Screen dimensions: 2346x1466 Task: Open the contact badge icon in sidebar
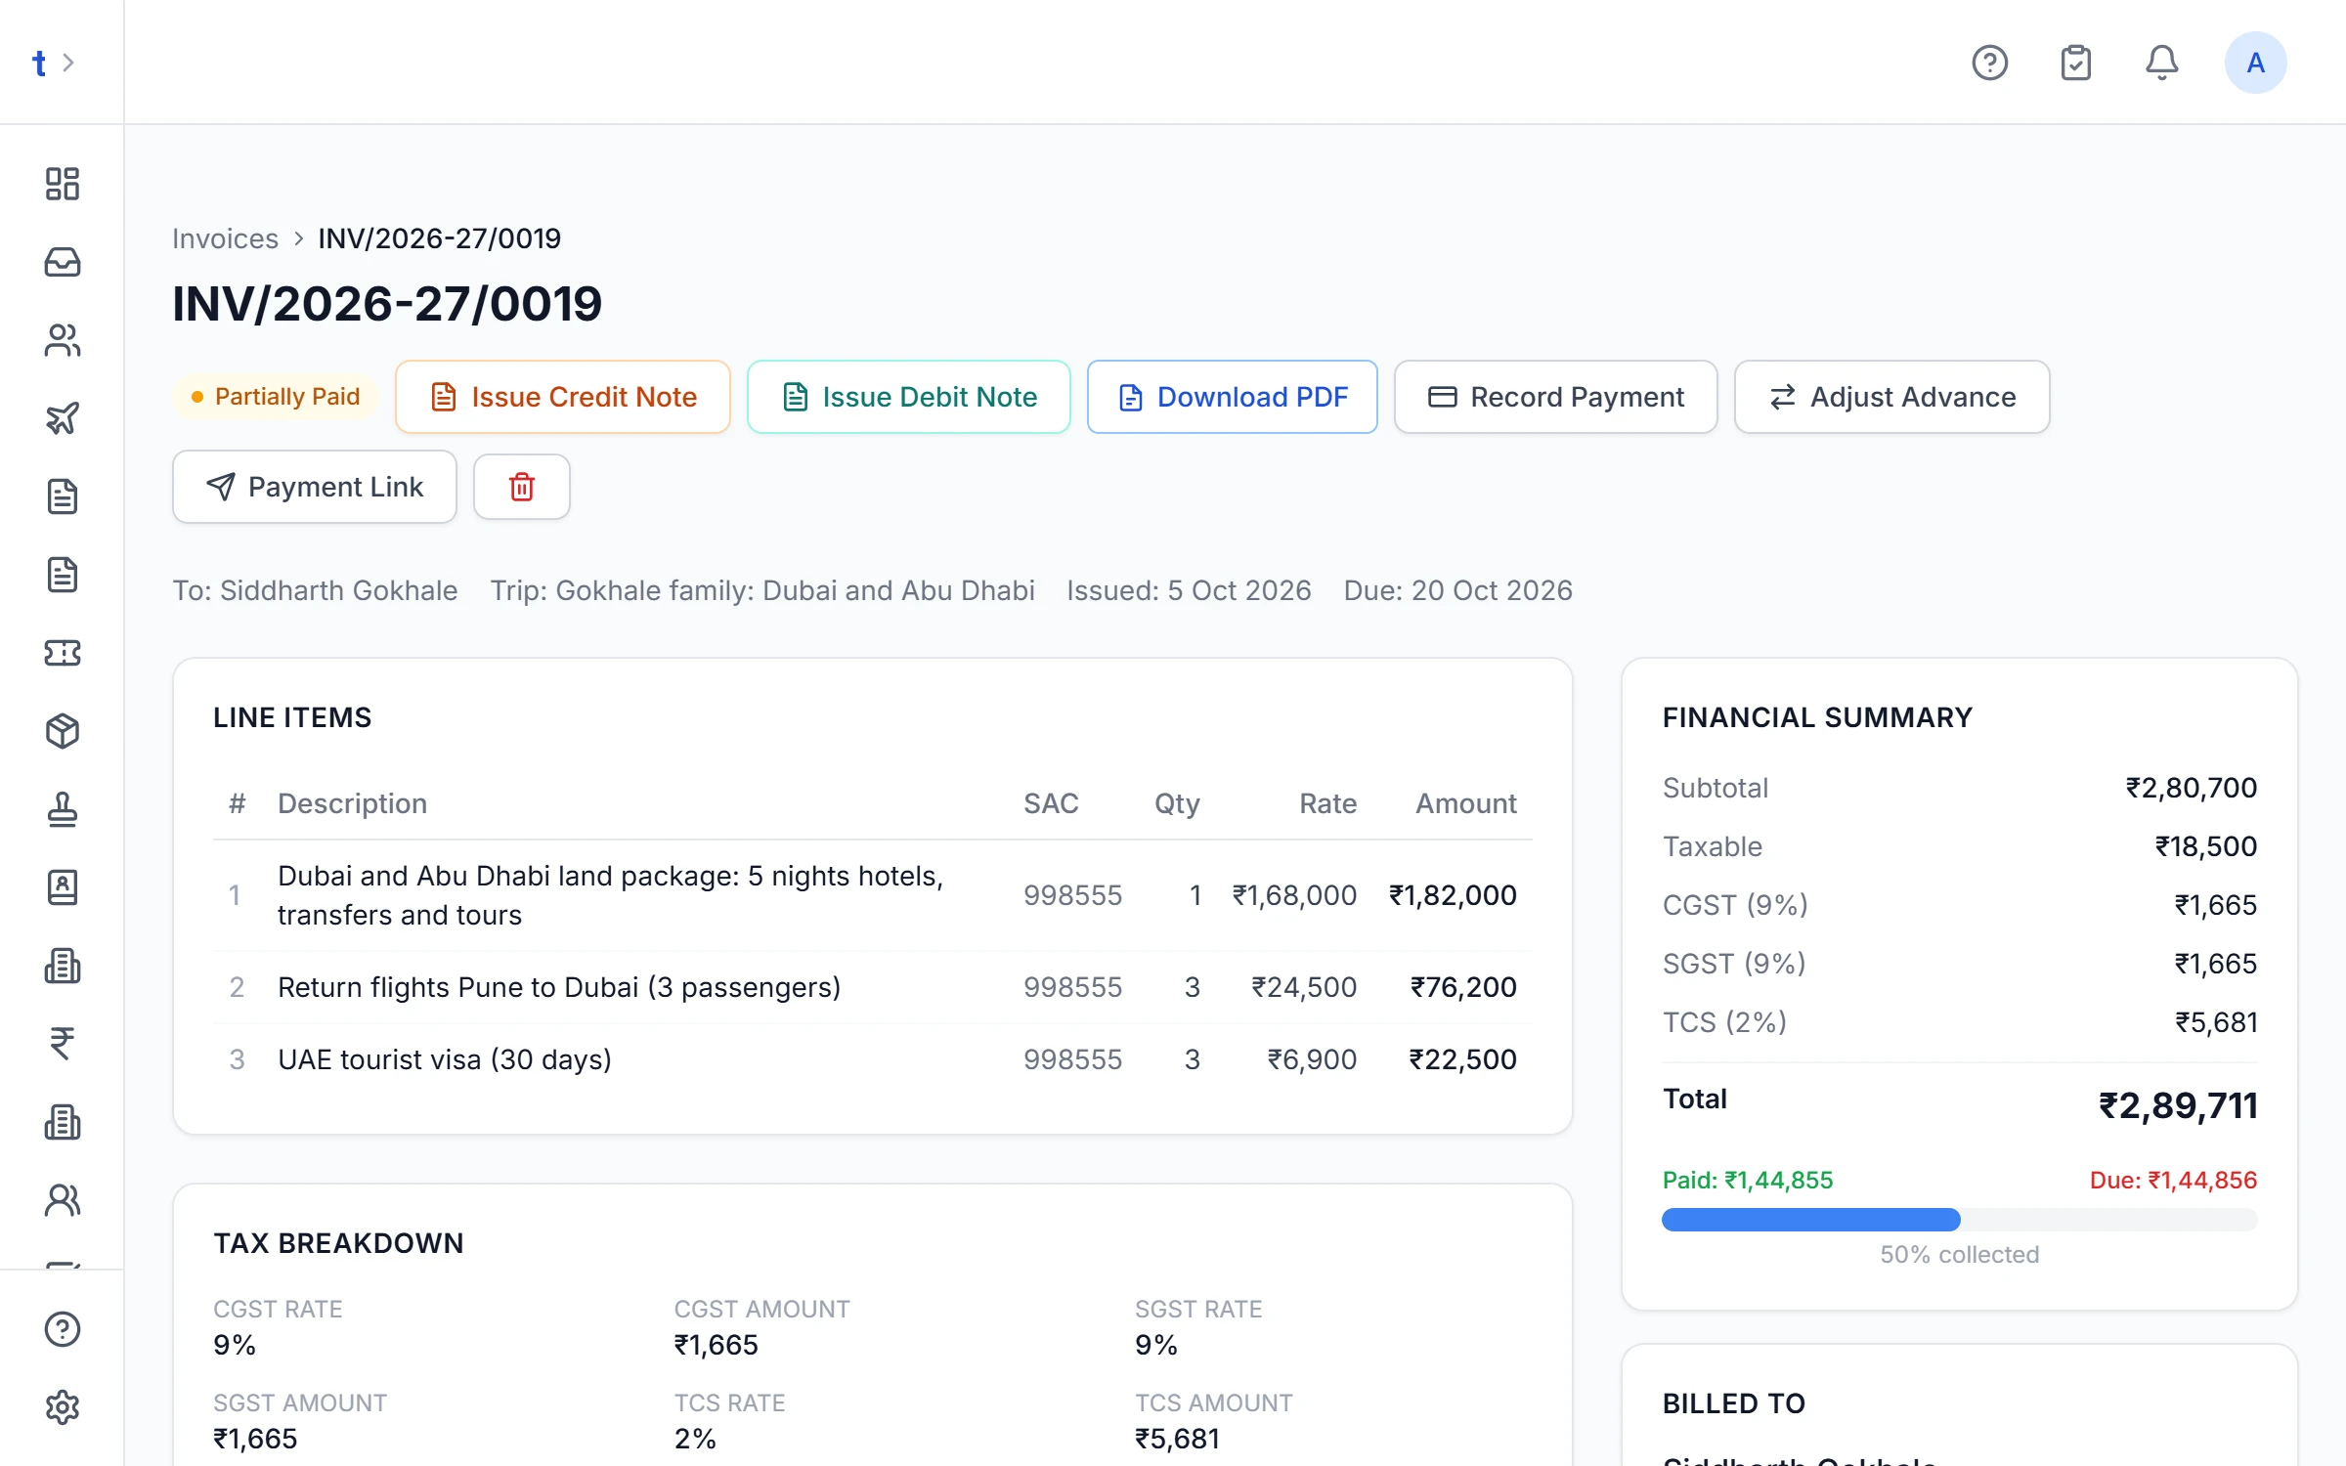(62, 887)
